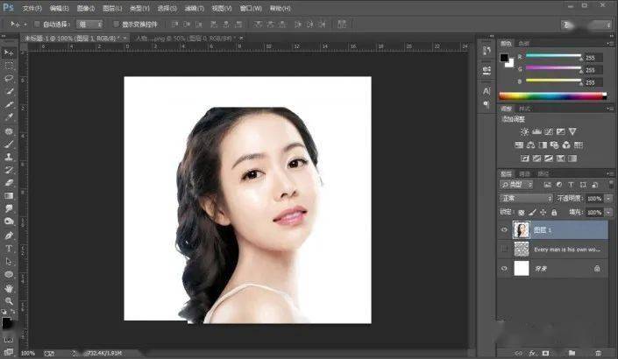618x359 pixels.
Task: Select the Lasso tool
Action: pyautogui.click(x=9, y=78)
